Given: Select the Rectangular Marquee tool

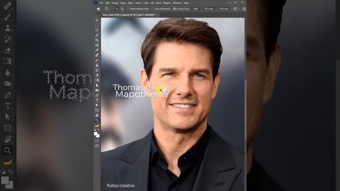Looking at the screenshot, I should tap(97, 25).
